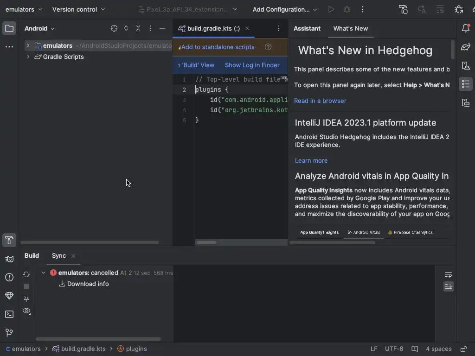Click the editor horizontal scrollbar
Viewport: 475px width, 356px height.
206,242
